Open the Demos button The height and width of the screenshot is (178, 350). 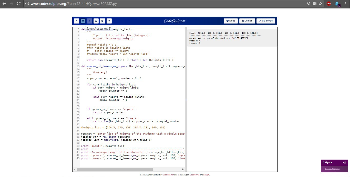tap(247, 21)
